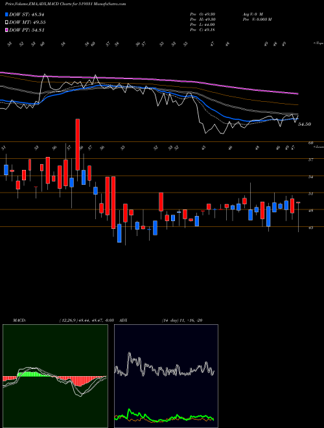Select the 'DOW ST: 48.34' legend text
Image resolution: width=324 pixels, height=428 pixels.
(x=27, y=14)
